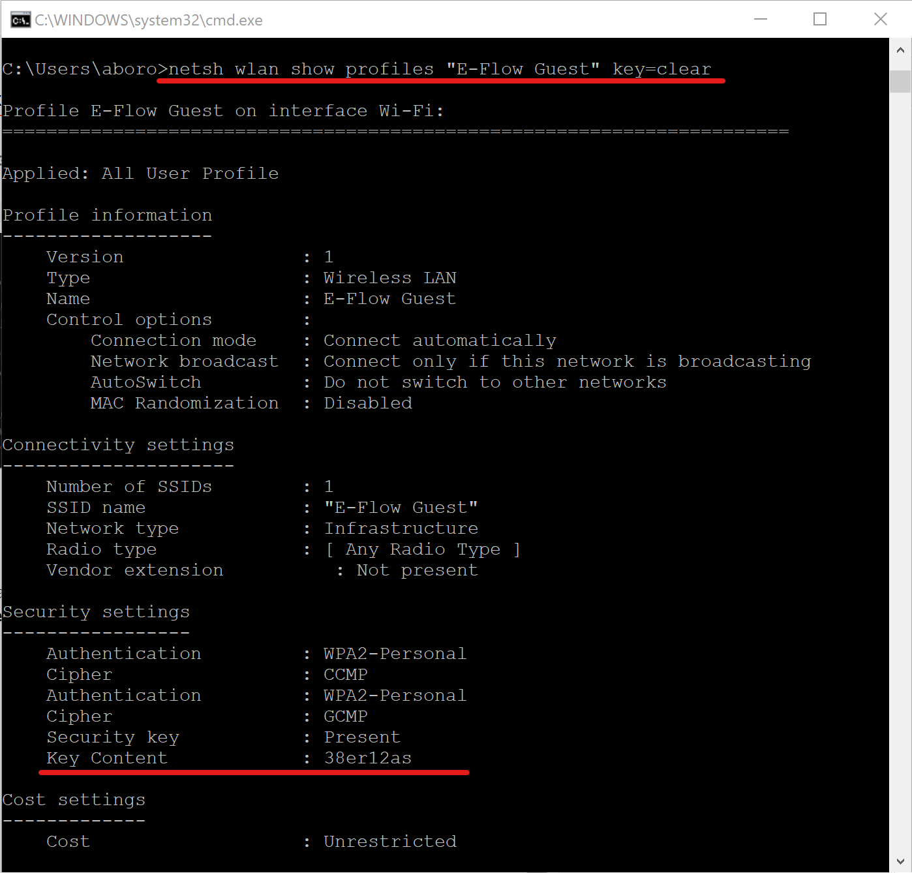This screenshot has height=873, width=912.
Task: Click the 'Security key' label
Action: coord(113,737)
